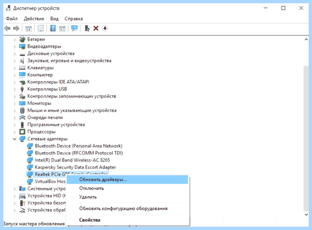
Task: Choose Обновить драйверы... in context menu
Action: click(127, 180)
